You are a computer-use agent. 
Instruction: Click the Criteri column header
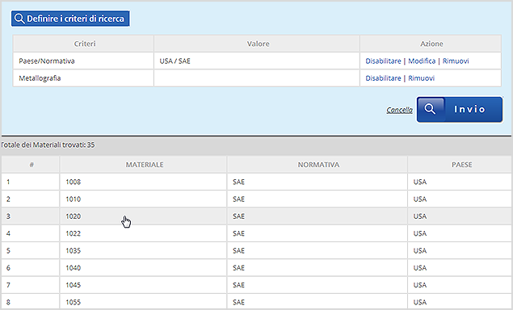pos(83,44)
